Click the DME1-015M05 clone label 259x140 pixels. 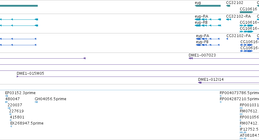click(x=30, y=73)
